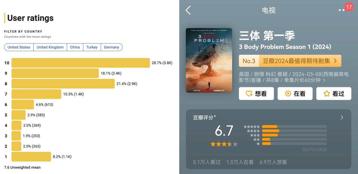Click the 1-rating bar showing 8.2%

pyautogui.click(x=31, y=157)
